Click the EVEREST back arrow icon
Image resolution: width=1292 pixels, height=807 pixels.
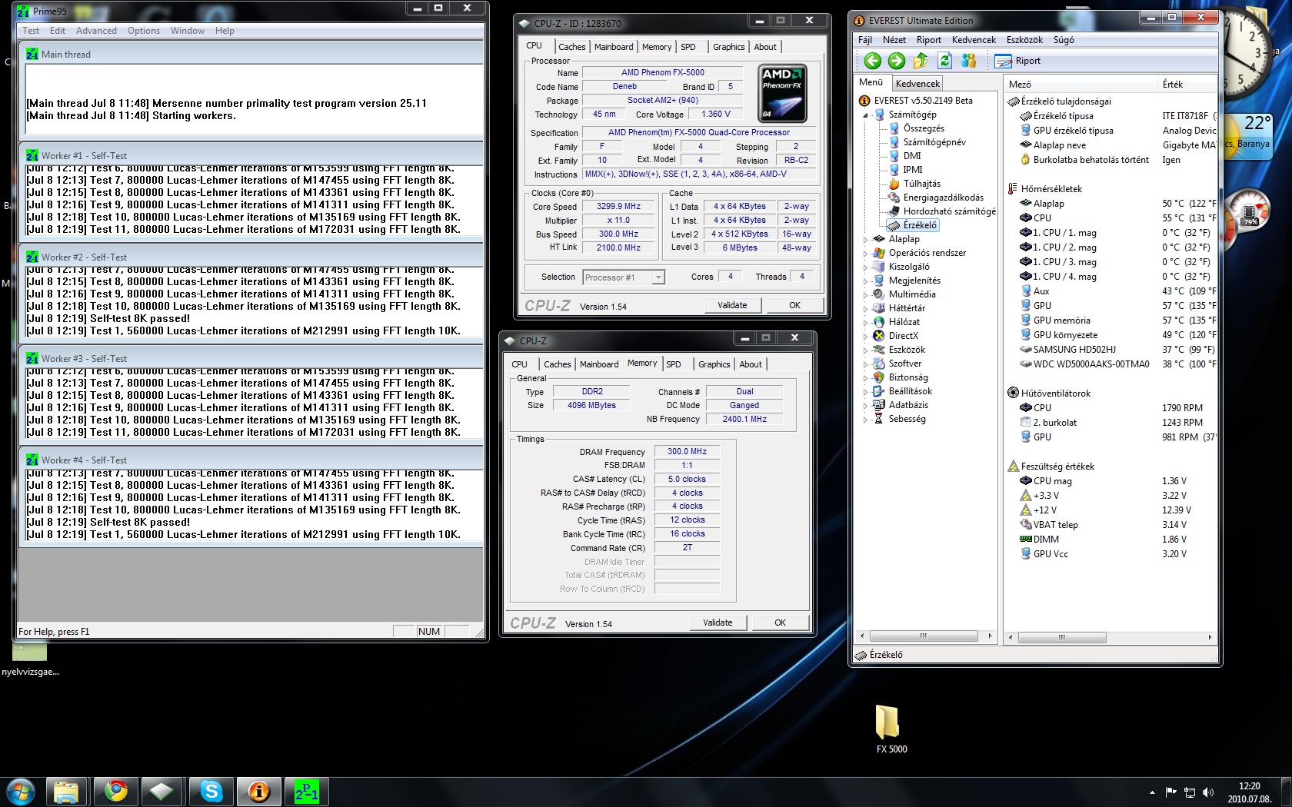[x=872, y=61]
